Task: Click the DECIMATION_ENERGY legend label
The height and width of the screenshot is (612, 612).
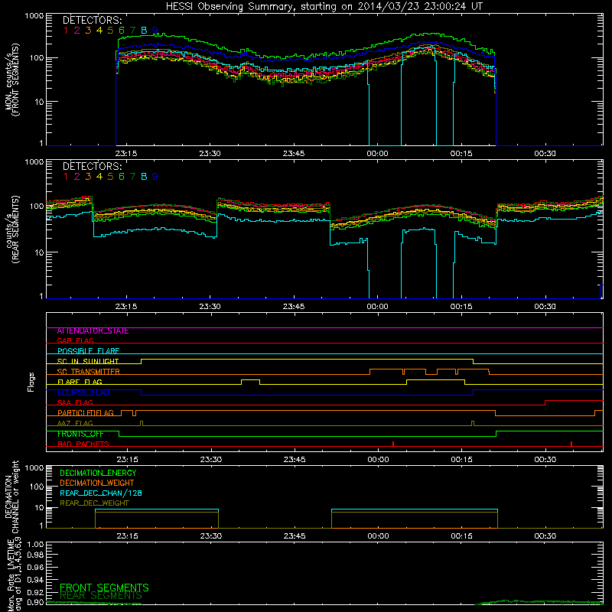Action: 98,473
